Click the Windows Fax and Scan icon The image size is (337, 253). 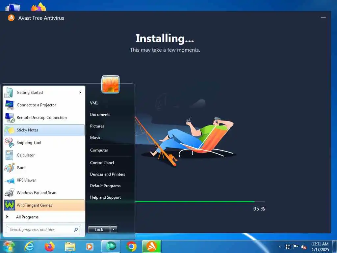click(10, 193)
